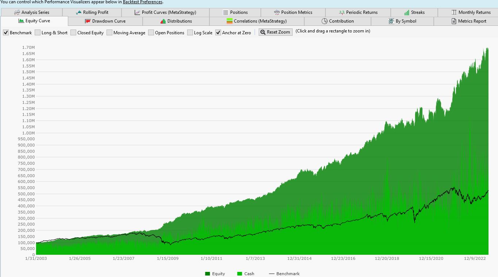Viewport: 498px width, 277px height.
Task: Open the Backtest Preferences link
Action: (142, 2)
